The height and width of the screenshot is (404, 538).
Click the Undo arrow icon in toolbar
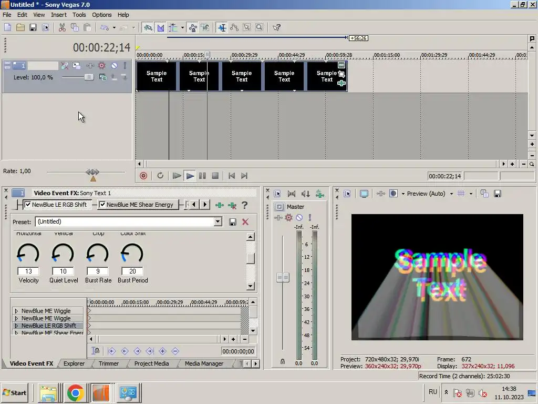click(x=105, y=27)
